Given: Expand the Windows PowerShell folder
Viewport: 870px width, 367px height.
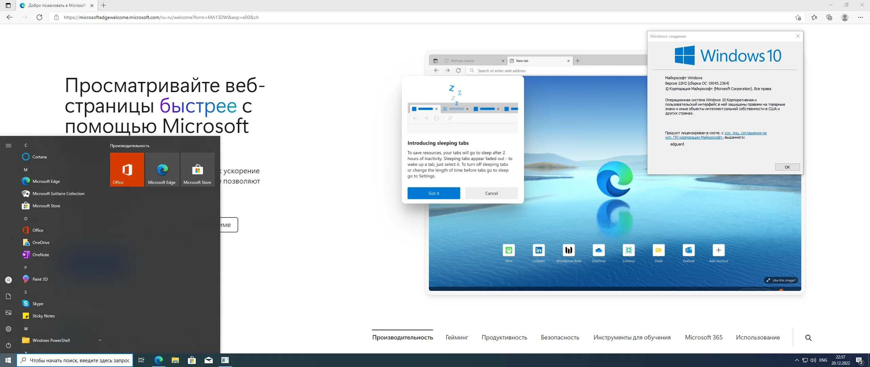Looking at the screenshot, I should [100, 340].
